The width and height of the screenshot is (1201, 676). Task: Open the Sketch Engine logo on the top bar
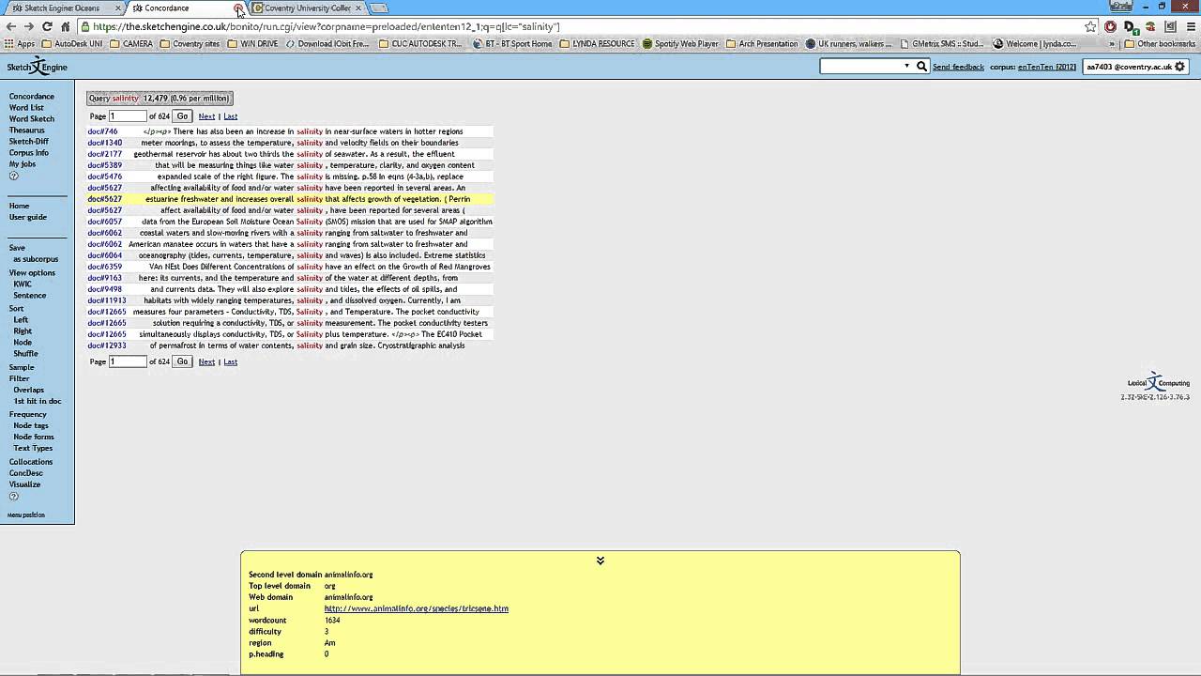tap(38, 67)
